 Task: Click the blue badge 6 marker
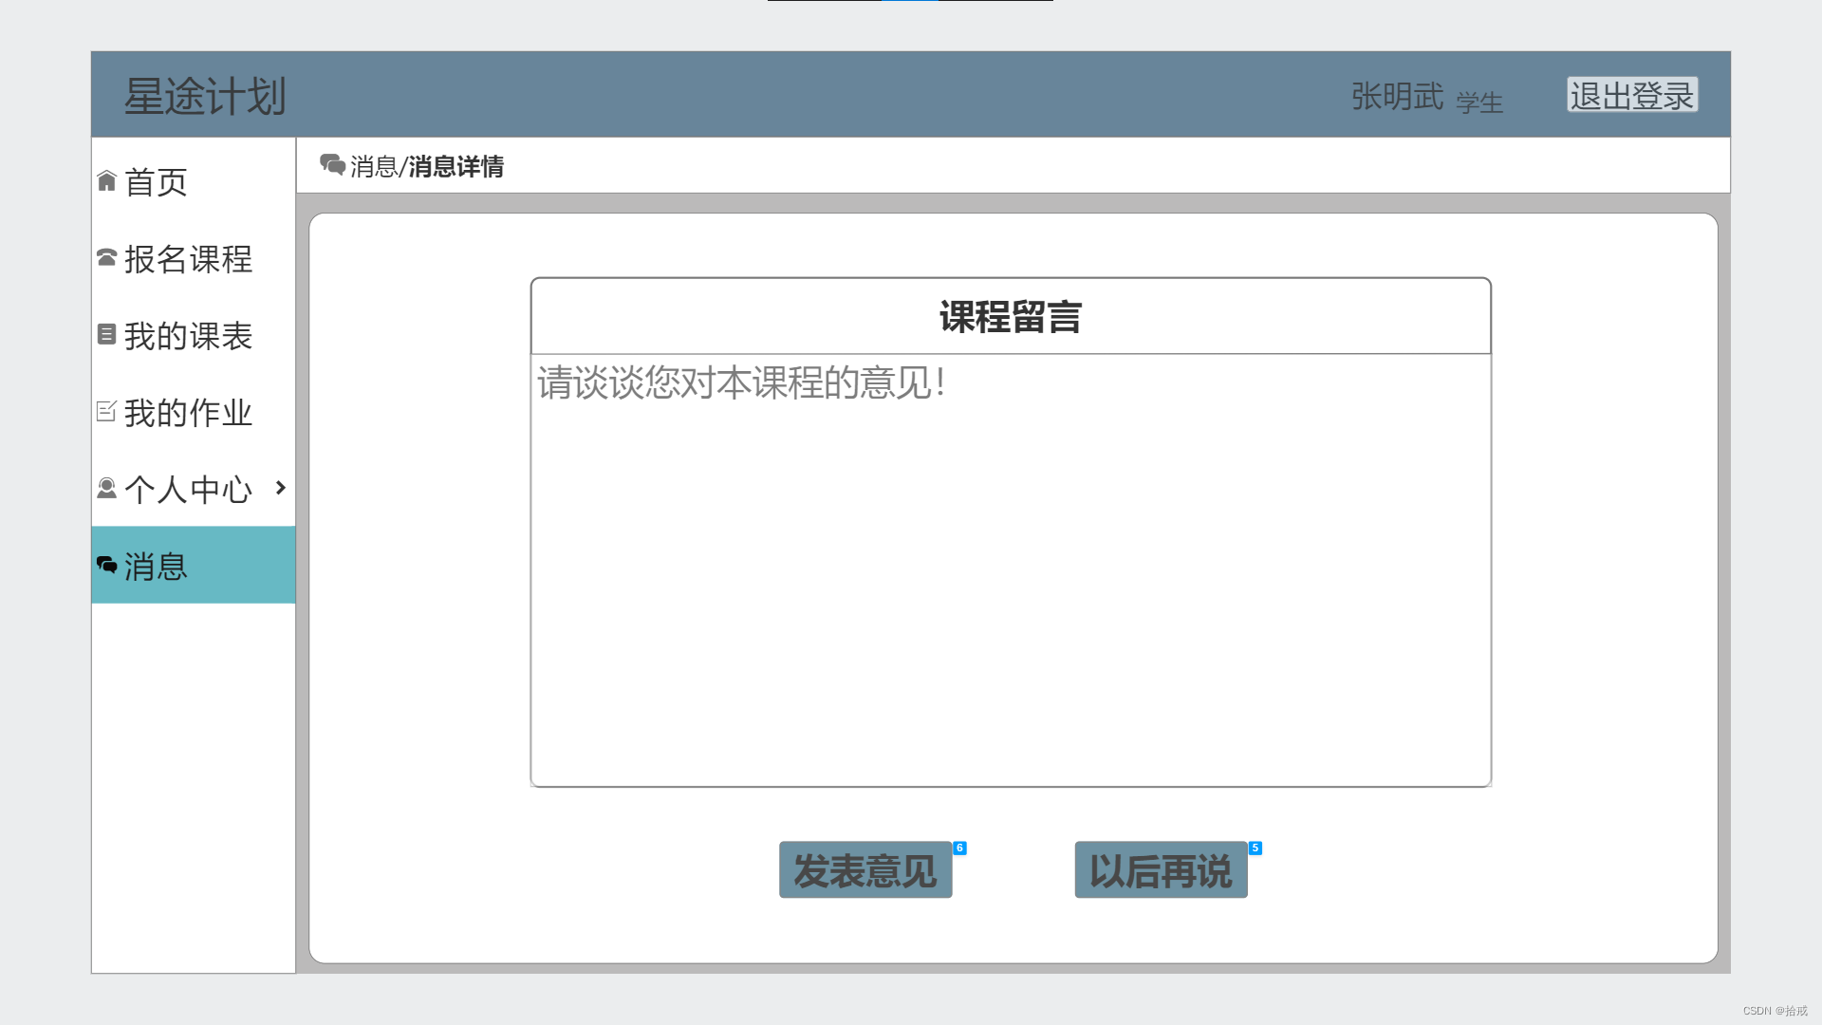pyautogui.click(x=959, y=848)
